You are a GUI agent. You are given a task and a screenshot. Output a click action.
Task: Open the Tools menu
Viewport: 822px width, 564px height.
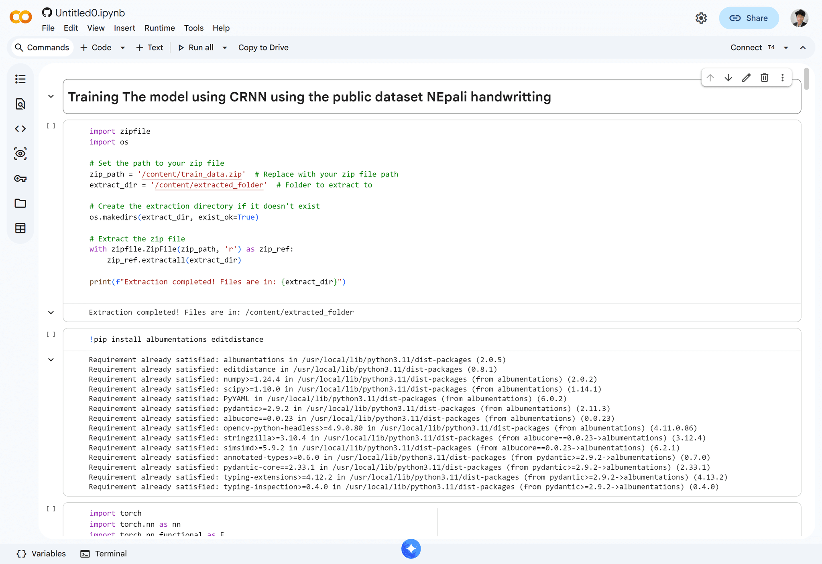point(193,28)
